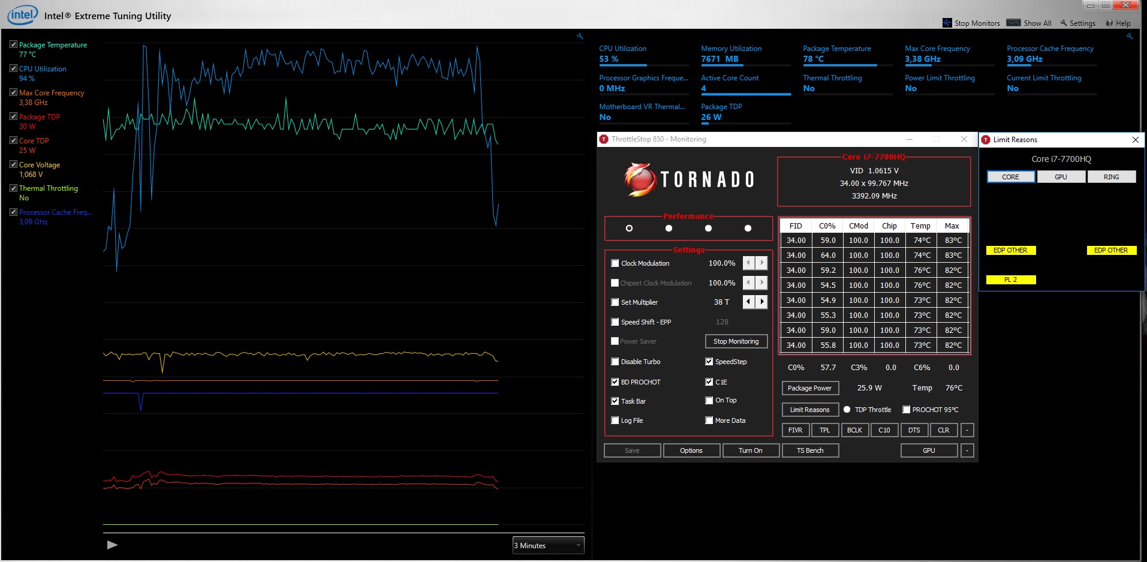Click the Limit Reasons button in ThrottleStop
Viewport: 1147px width, 562px height.
[x=810, y=410]
